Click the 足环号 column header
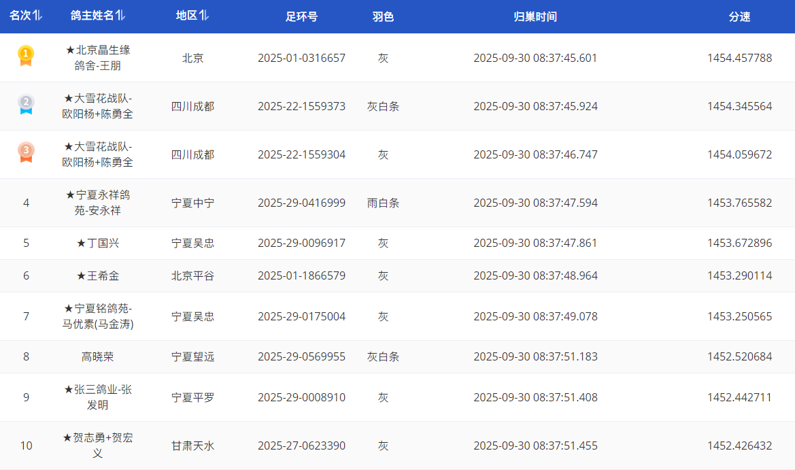The height and width of the screenshot is (470, 795). [301, 17]
